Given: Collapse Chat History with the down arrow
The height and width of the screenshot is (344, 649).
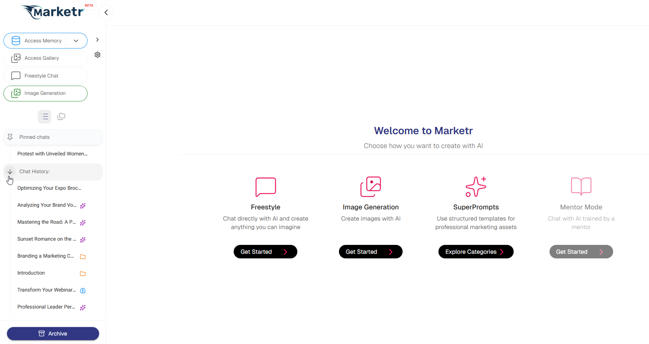Looking at the screenshot, I should 10,171.
